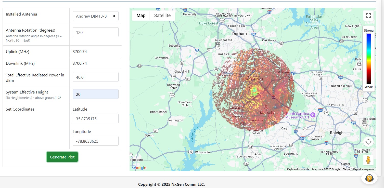Click the Downlink (MHz) label
Viewport: 384px width, 188px height.
click(x=20, y=63)
